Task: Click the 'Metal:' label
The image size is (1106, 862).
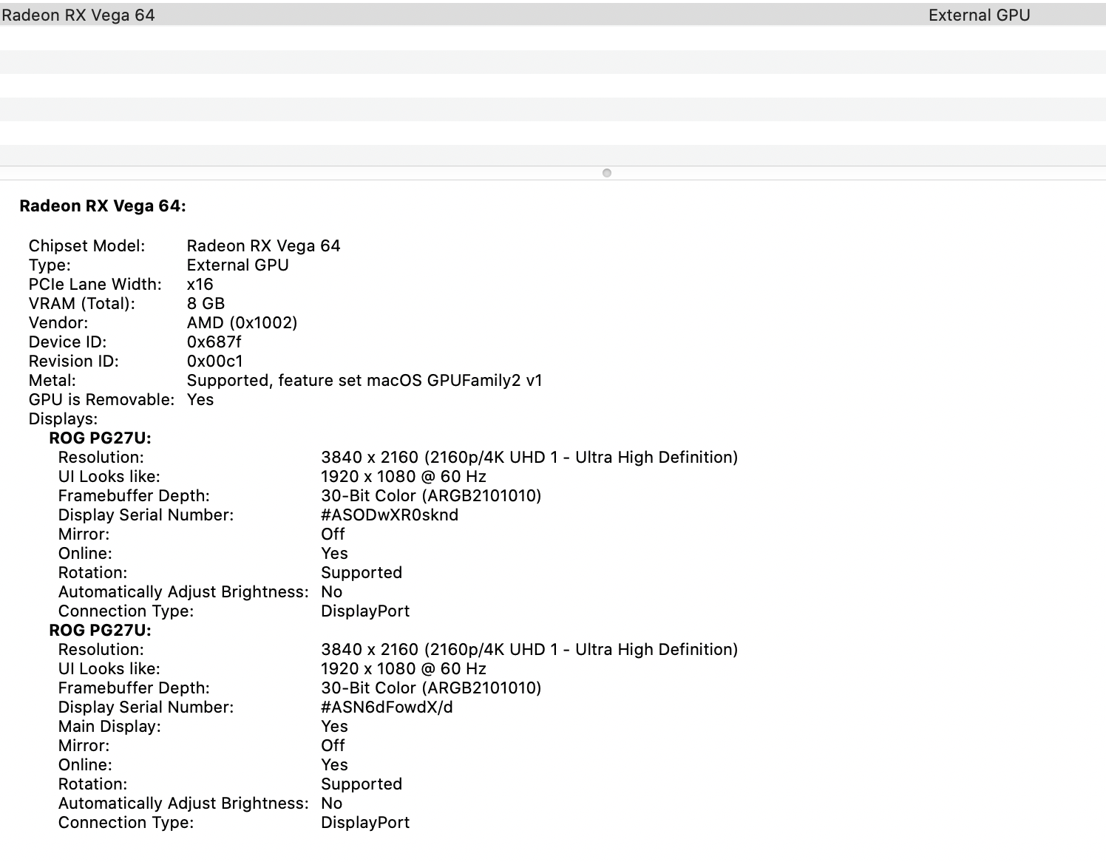Action: pyautogui.click(x=52, y=381)
